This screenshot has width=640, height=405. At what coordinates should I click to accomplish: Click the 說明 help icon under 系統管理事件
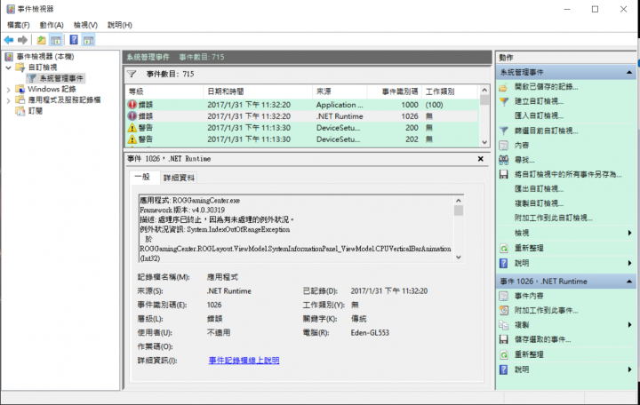[x=504, y=263]
